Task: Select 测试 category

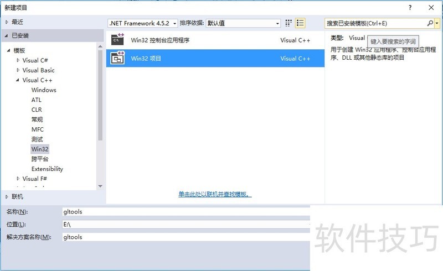Action: (37, 139)
